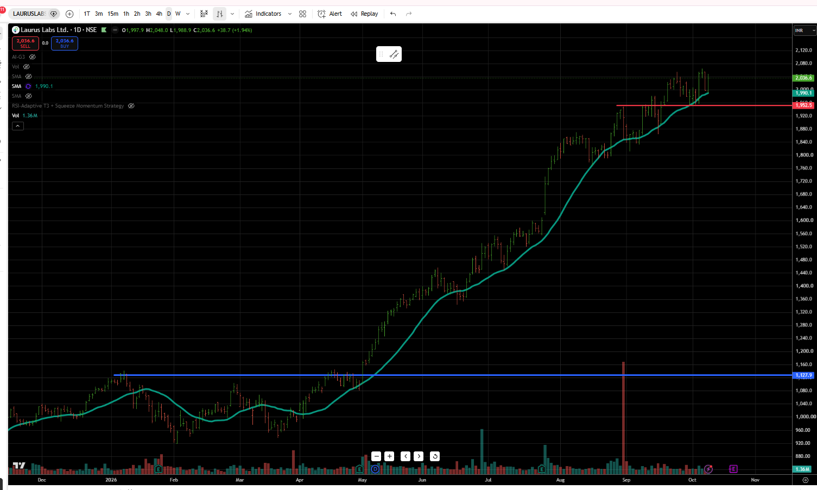
Task: Expand the Indicators favorites dropdown arrow
Action: coord(289,14)
